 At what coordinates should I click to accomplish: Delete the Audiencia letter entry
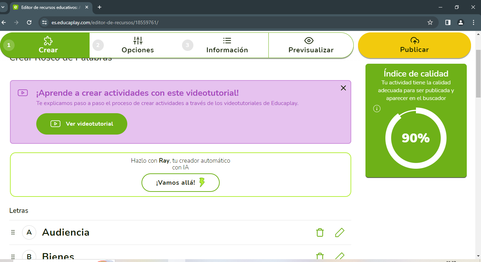[x=320, y=232]
